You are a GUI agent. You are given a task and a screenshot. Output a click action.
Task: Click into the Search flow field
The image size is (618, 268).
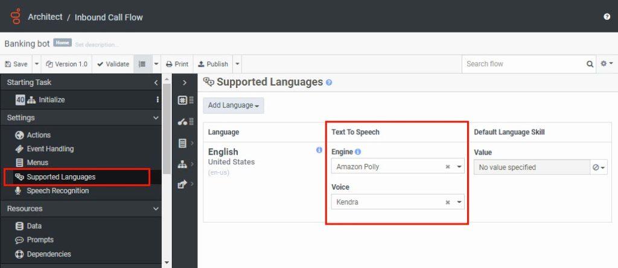(x=522, y=64)
